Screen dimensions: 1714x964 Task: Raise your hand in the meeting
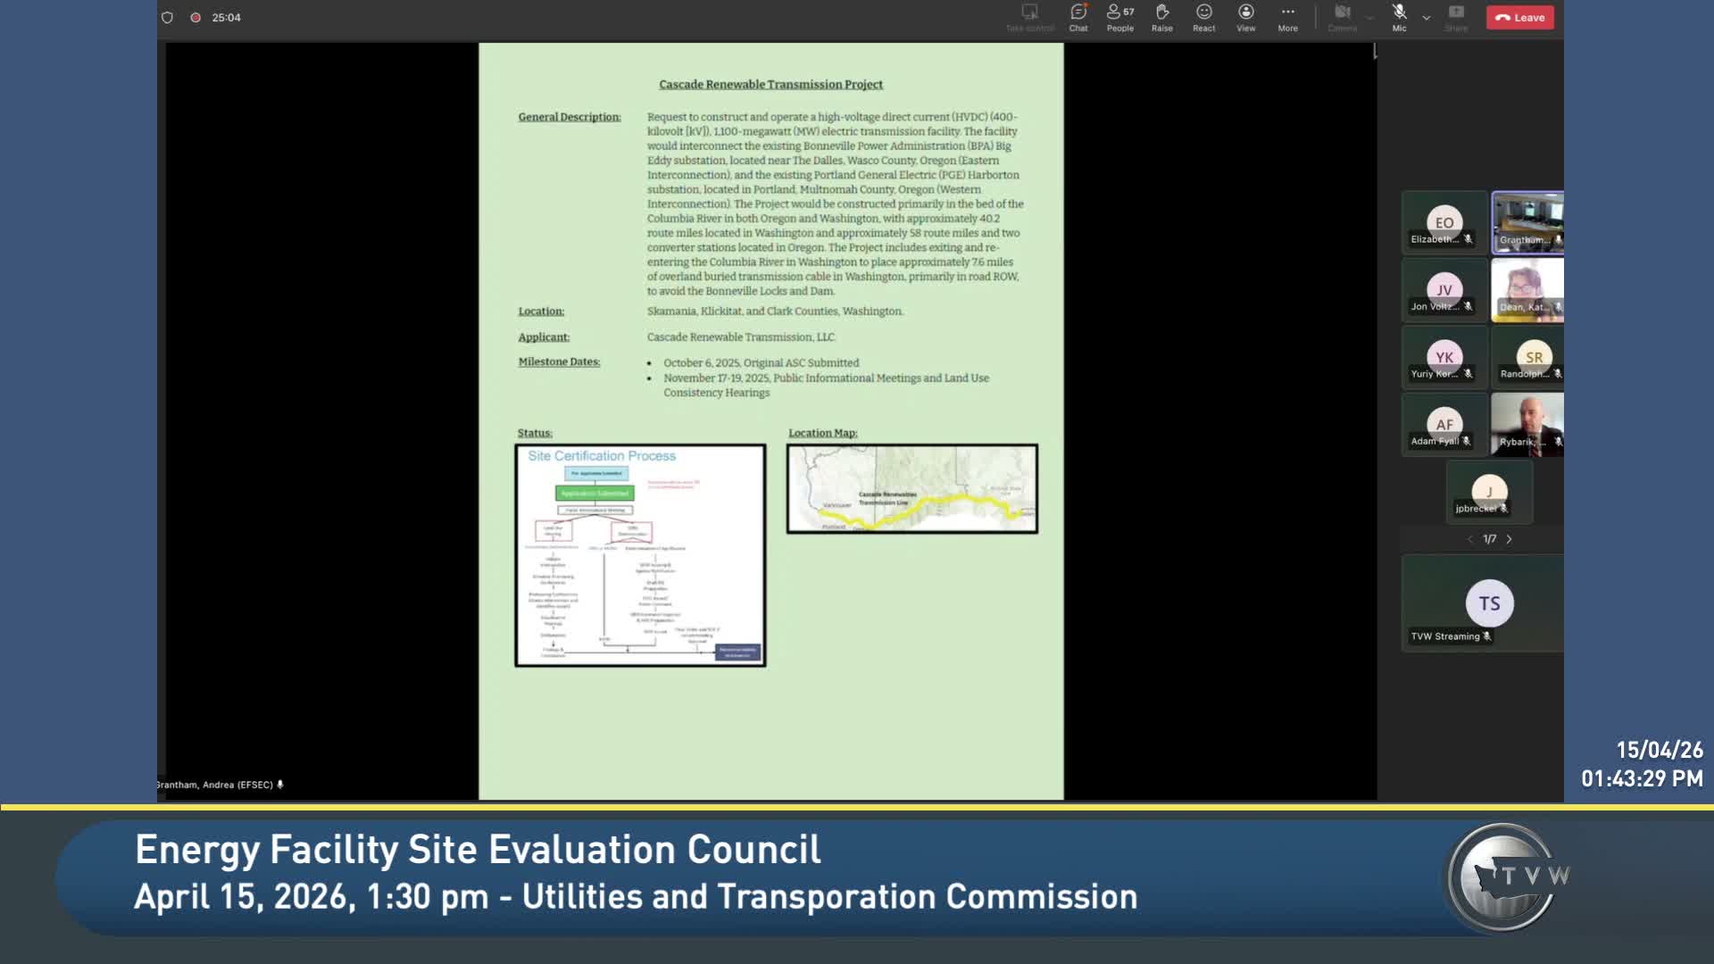[x=1161, y=17]
